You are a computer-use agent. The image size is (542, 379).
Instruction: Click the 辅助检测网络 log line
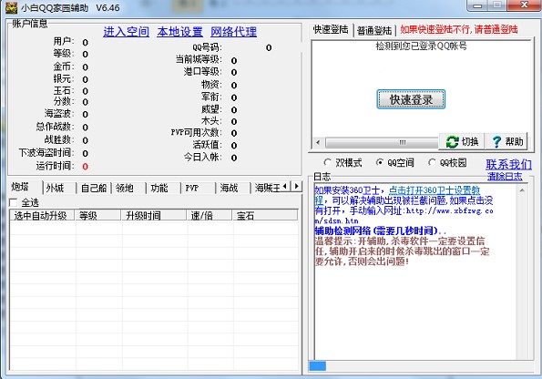(380, 230)
